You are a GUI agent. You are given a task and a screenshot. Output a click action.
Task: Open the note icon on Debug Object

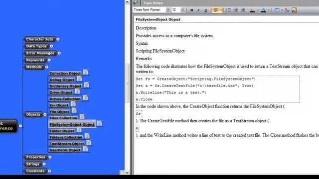click(x=79, y=79)
